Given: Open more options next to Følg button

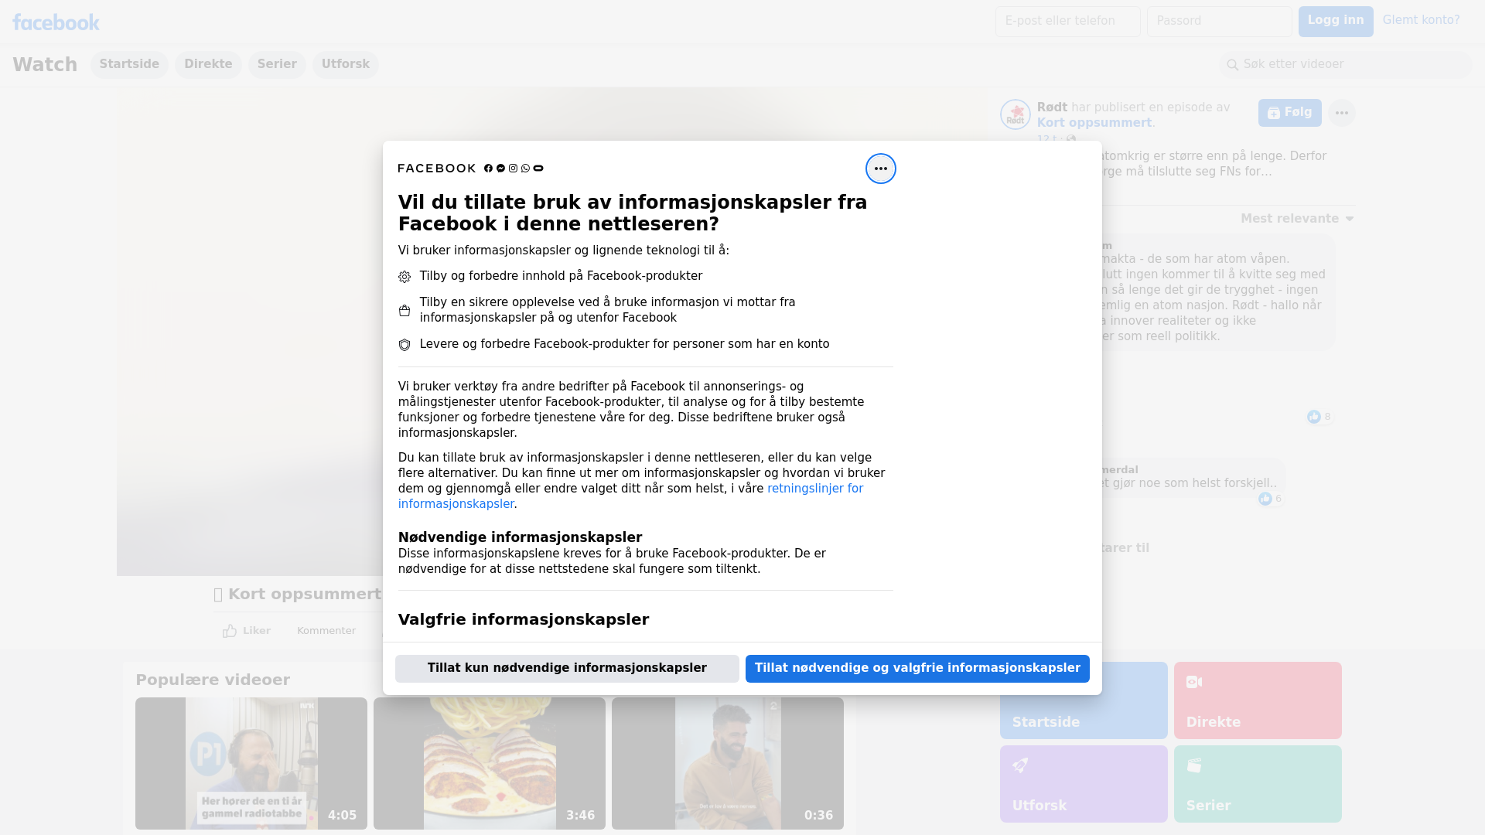Looking at the screenshot, I should [x=1341, y=113].
